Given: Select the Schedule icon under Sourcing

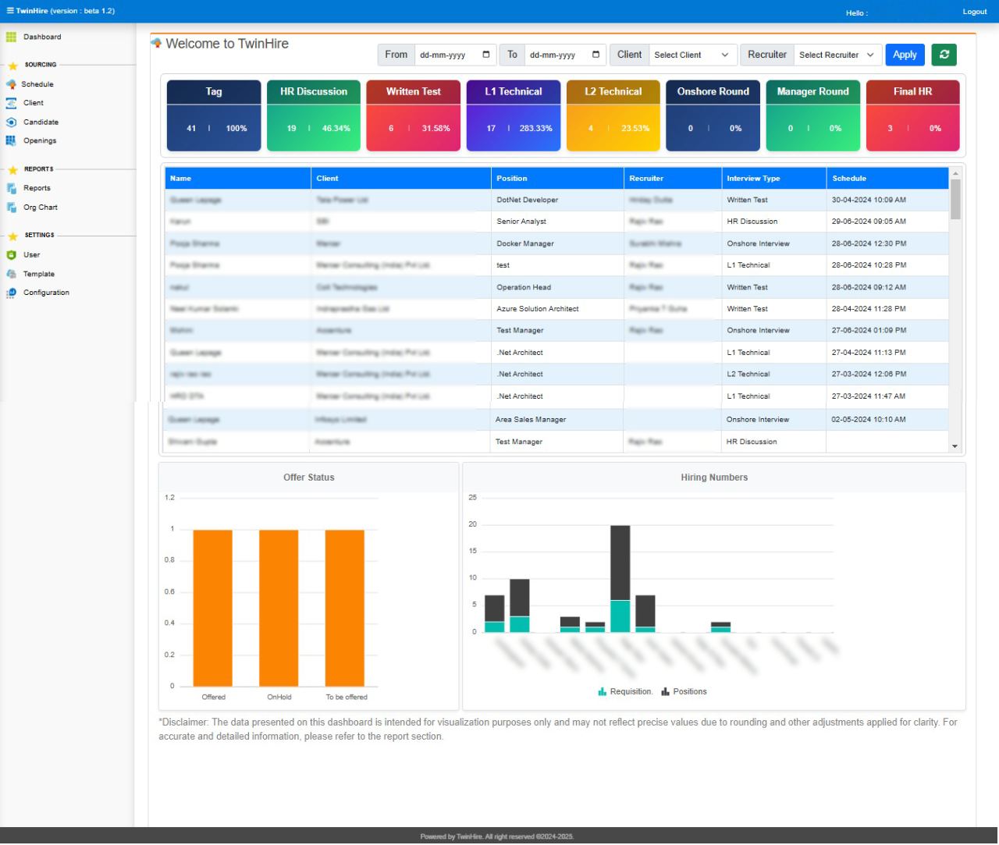Looking at the screenshot, I should tap(11, 84).
